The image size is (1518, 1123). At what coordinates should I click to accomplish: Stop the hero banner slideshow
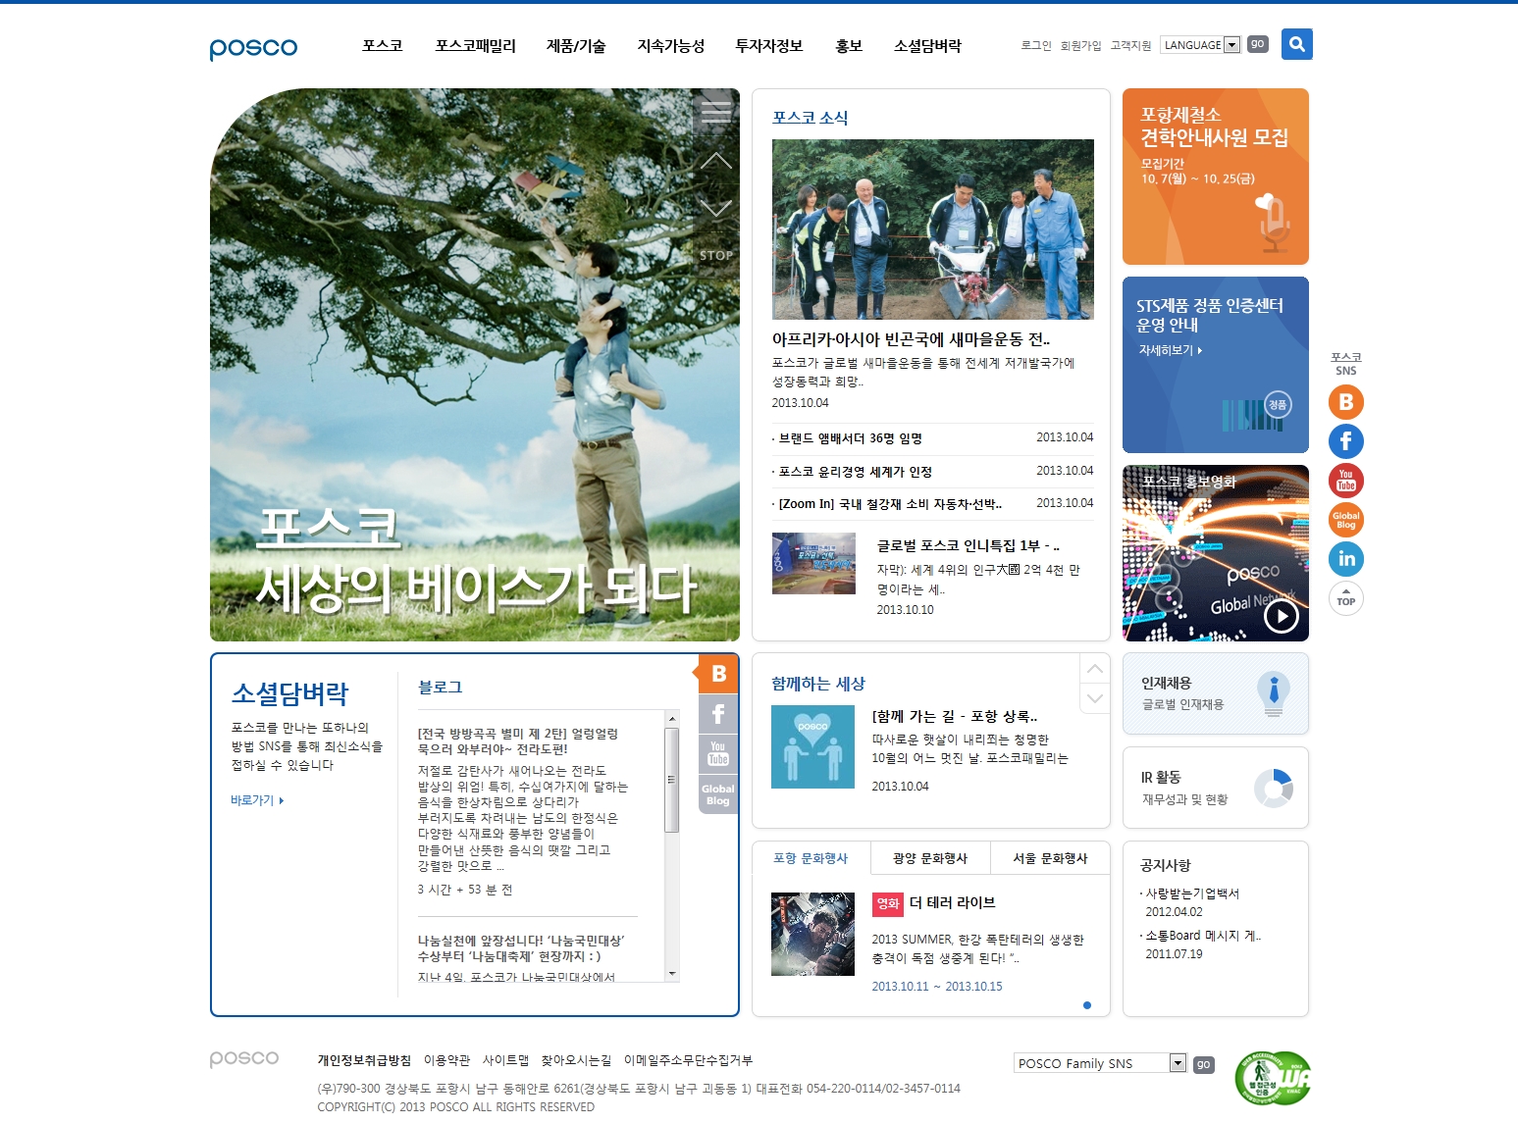click(x=716, y=255)
